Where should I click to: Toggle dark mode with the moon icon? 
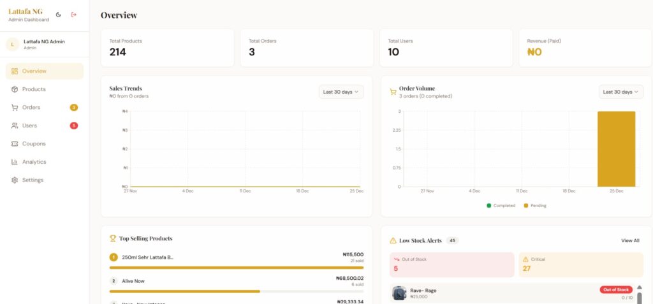click(x=59, y=15)
